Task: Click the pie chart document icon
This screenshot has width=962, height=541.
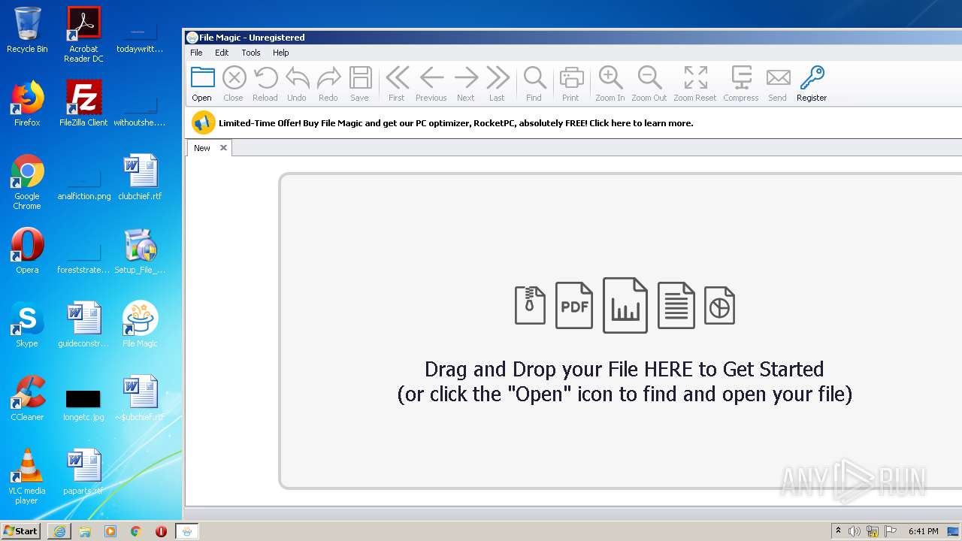Action: (x=719, y=305)
